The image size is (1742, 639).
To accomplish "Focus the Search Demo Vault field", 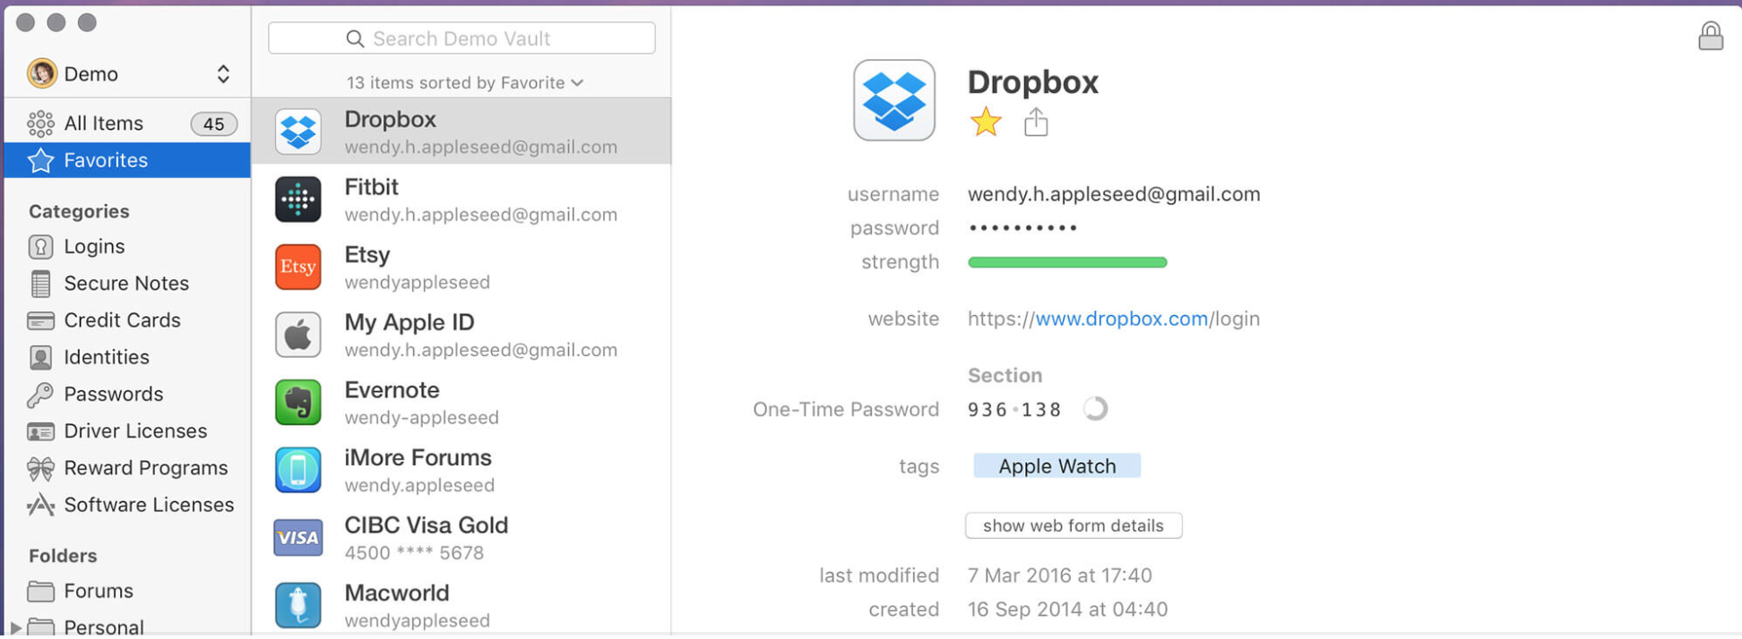I will click(461, 38).
